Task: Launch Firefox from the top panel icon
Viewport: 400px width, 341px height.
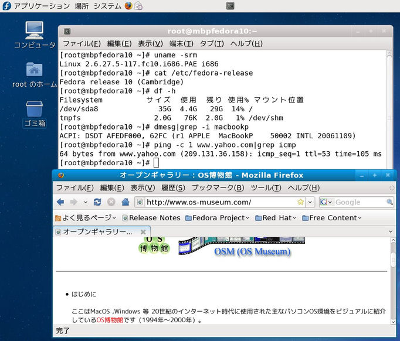Action: pyautogui.click(x=128, y=6)
